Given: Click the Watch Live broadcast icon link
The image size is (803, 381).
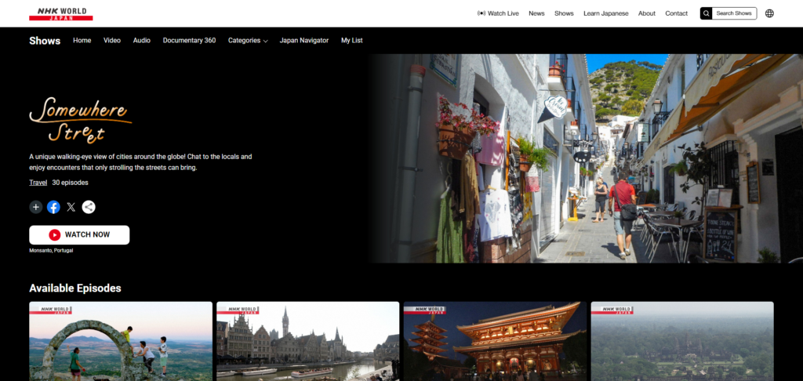Looking at the screenshot, I should point(498,13).
